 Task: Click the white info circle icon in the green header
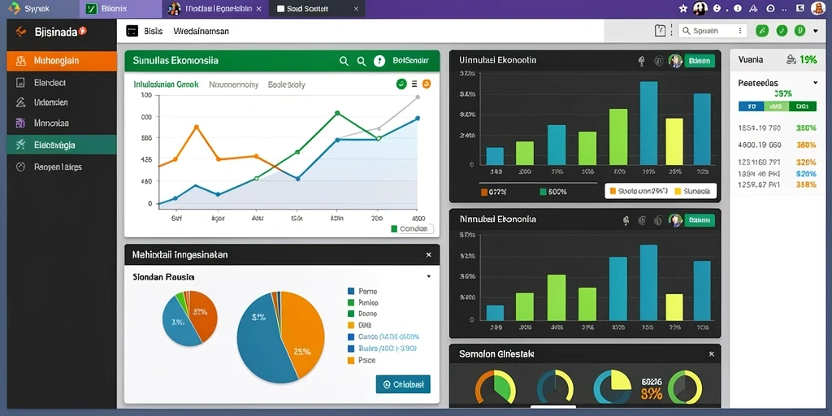coord(379,61)
